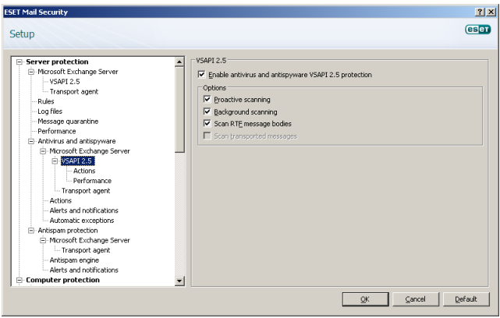Screen dimensions: 500x318
Task: Select Message quarantine in the tree
Action: (x=68, y=122)
